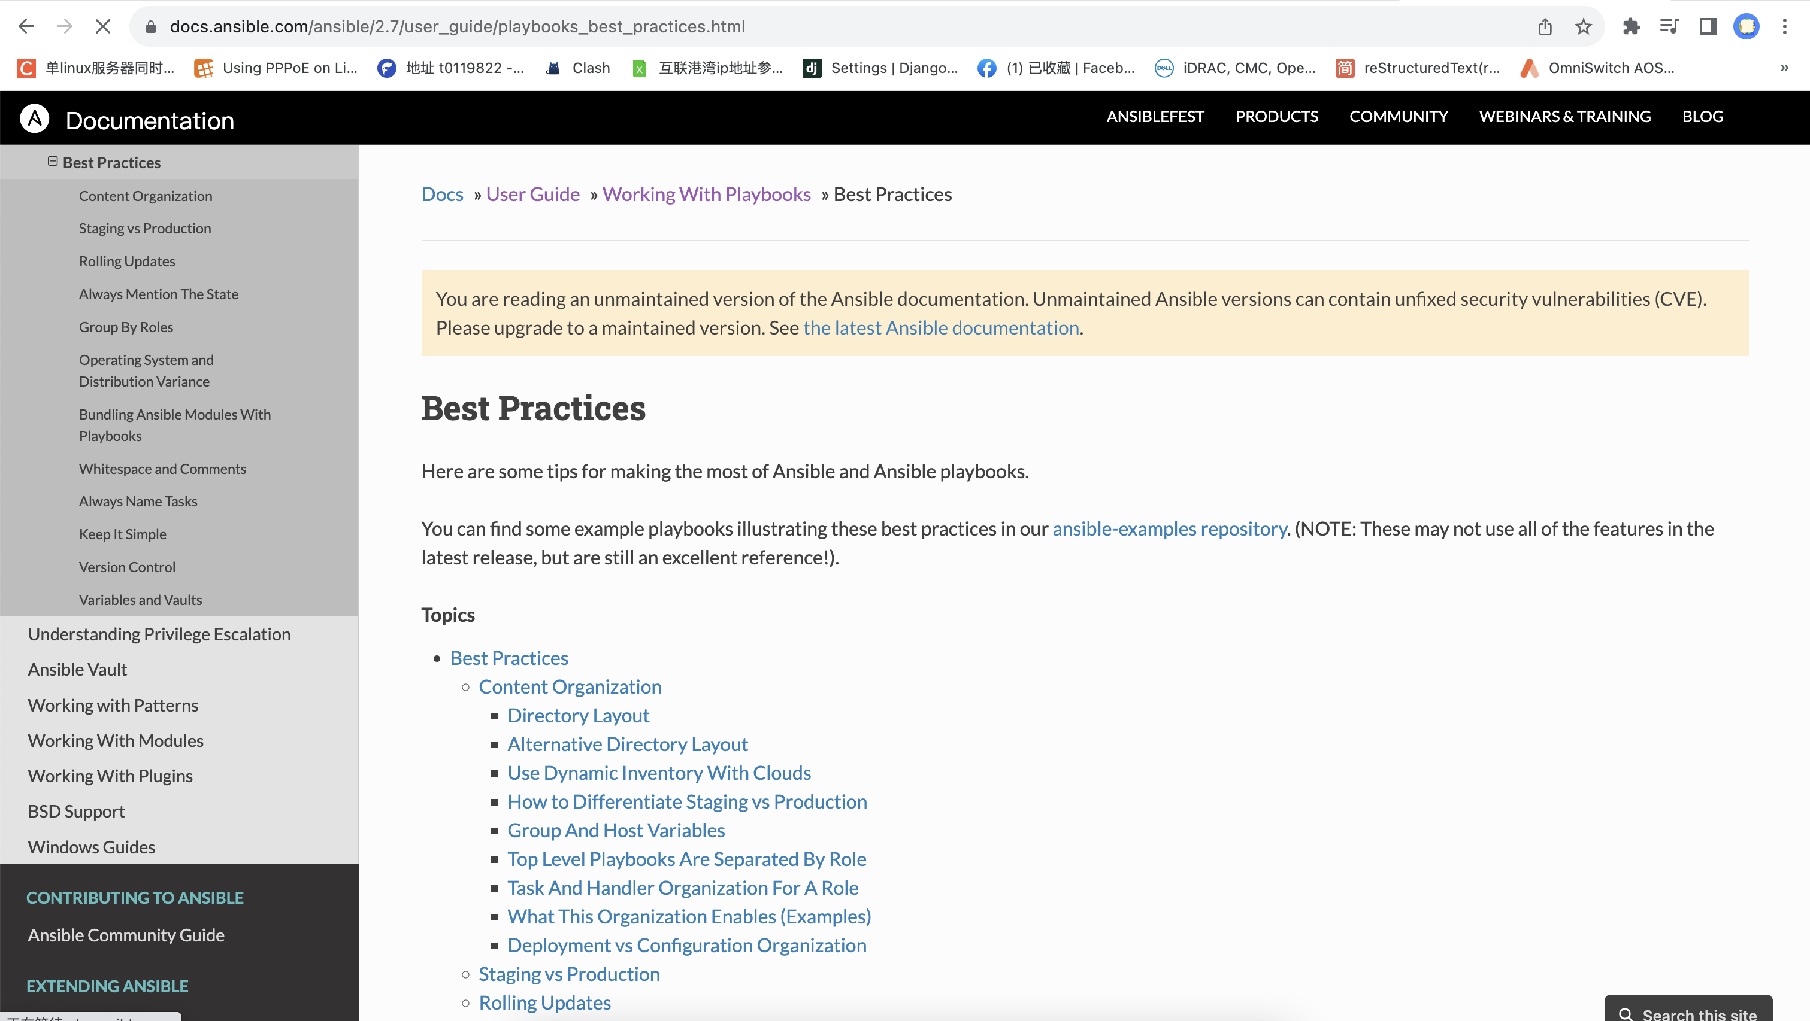Select Rolling Updates in sidebar
Viewport: 1810px width, 1021px height.
[127, 261]
